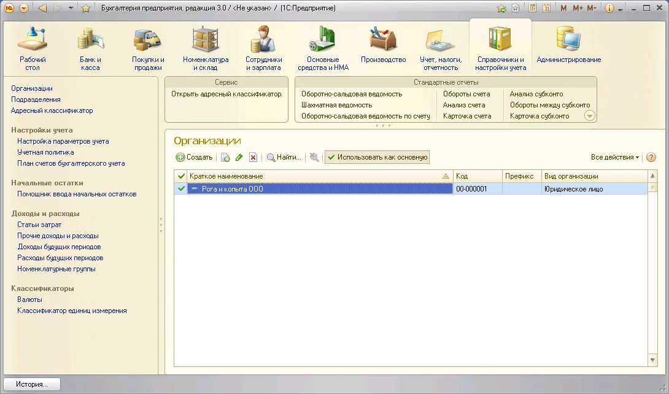The height and width of the screenshot is (394, 669).
Task: Open the calculator icon in title bar
Action: [532, 8]
